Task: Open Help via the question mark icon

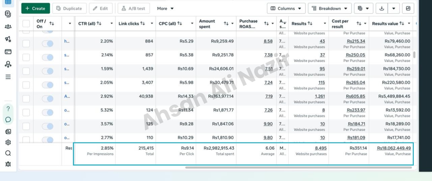Action: [x=8, y=109]
